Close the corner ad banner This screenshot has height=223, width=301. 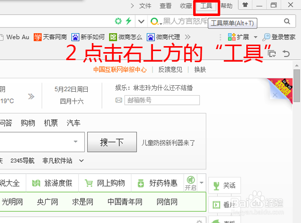(x=275, y=95)
